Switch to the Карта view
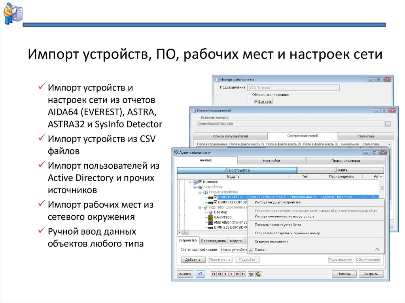This screenshot has height=303, width=405. pyautogui.click(x=341, y=170)
